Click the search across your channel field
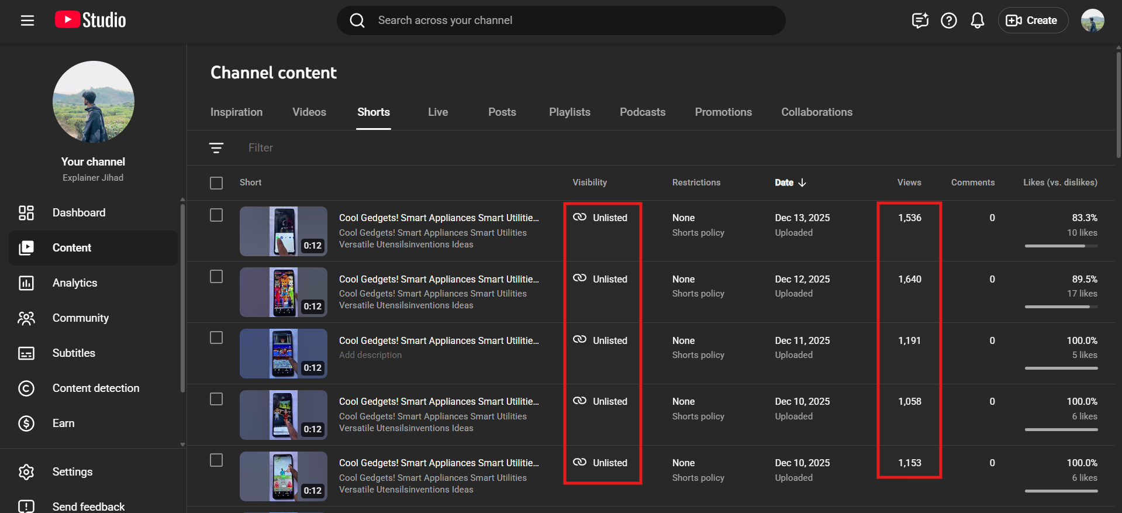 point(561,20)
